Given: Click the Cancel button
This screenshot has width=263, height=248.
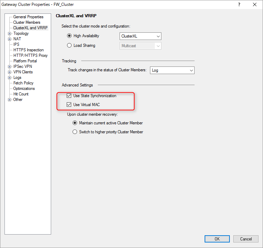Looking at the screenshot, I should 246,239.
